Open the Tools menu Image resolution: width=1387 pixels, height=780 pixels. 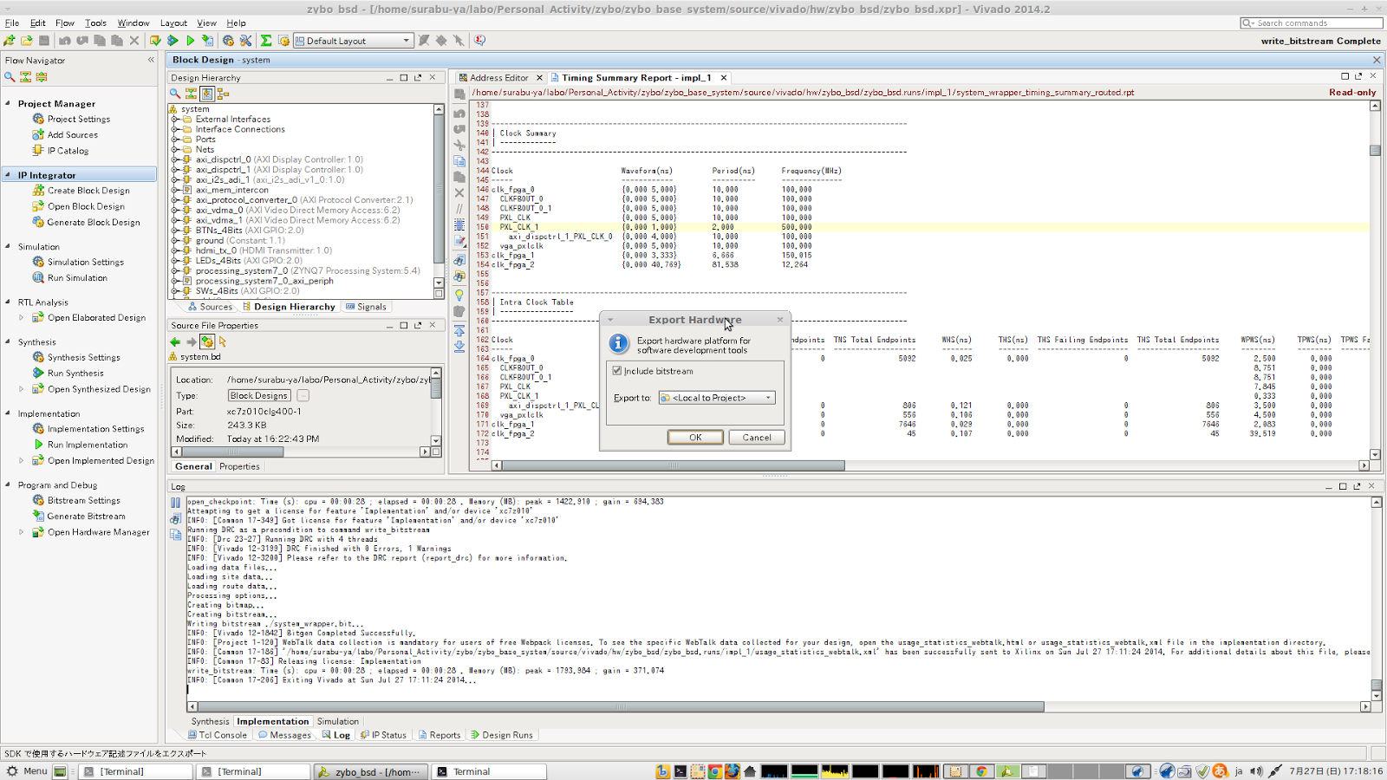click(95, 23)
